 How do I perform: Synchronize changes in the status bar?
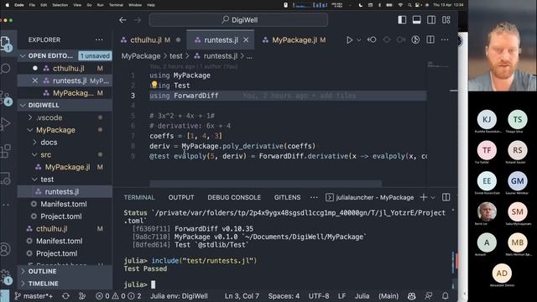pos(65,296)
